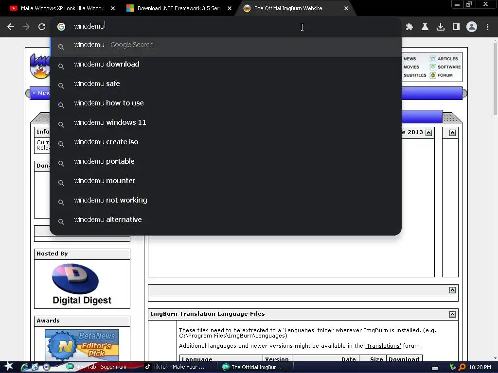
Task: Click the 'Awards' panel heading
Action: 48,321
